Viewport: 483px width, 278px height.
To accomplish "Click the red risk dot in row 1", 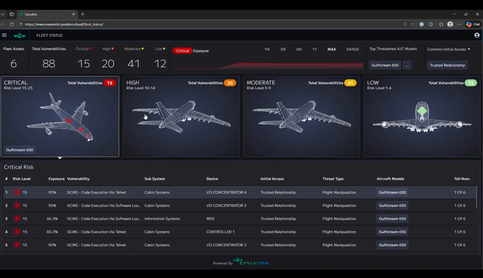I will 17,192.
